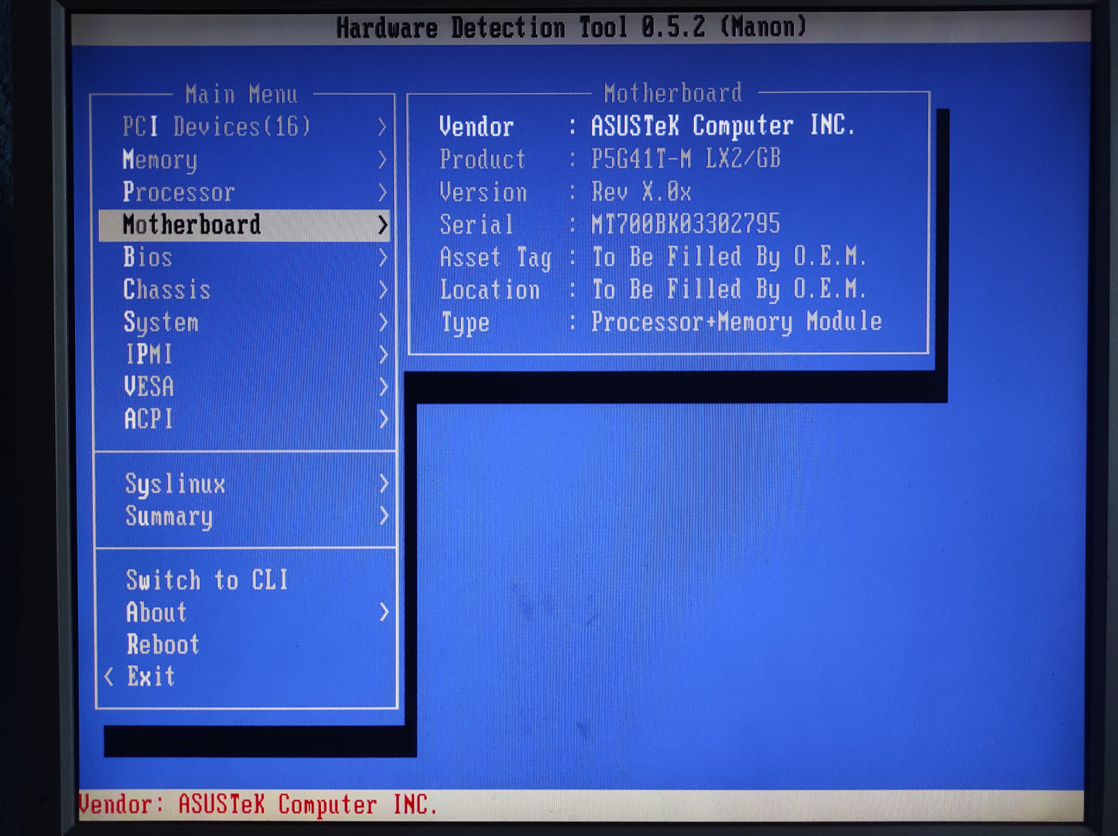Click the back arrow beside Exit
The width and height of the screenshot is (1118, 836).
tap(109, 677)
